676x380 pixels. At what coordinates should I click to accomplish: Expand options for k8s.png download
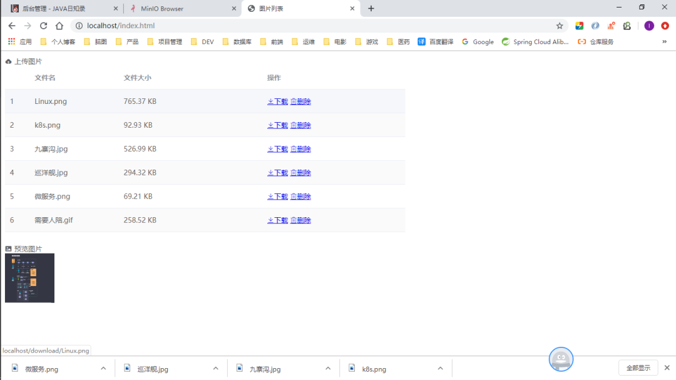440,368
